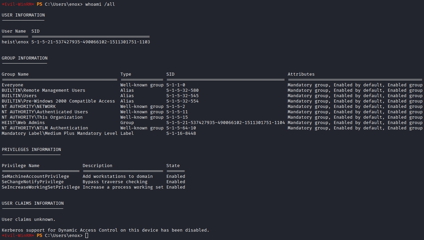The image size is (424, 240).
Task: Click the Kerberos support disabled message line
Action: click(106, 230)
